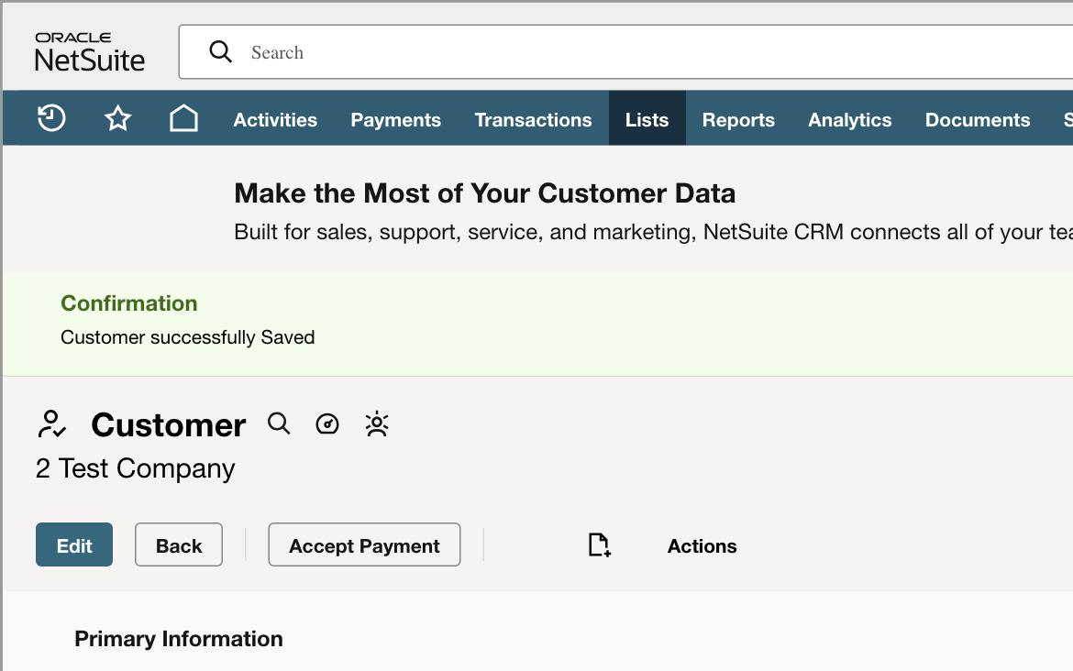Click the Confirmation heading
The width and height of the screenshot is (1073, 671).
[x=128, y=303]
